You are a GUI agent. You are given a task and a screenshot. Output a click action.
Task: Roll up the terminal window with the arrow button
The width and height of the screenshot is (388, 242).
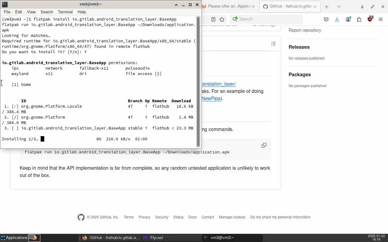click(176, 5)
